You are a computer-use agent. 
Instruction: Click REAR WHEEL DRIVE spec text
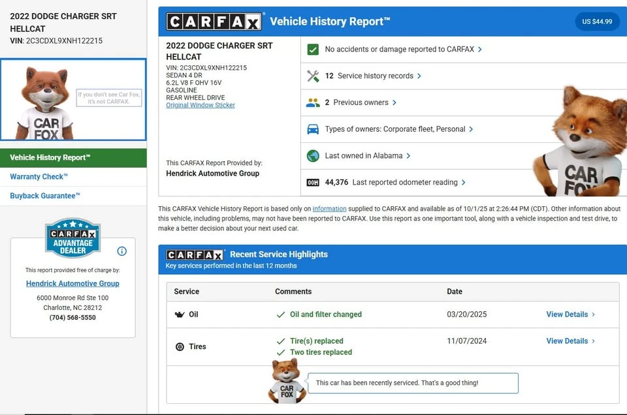[x=195, y=97]
